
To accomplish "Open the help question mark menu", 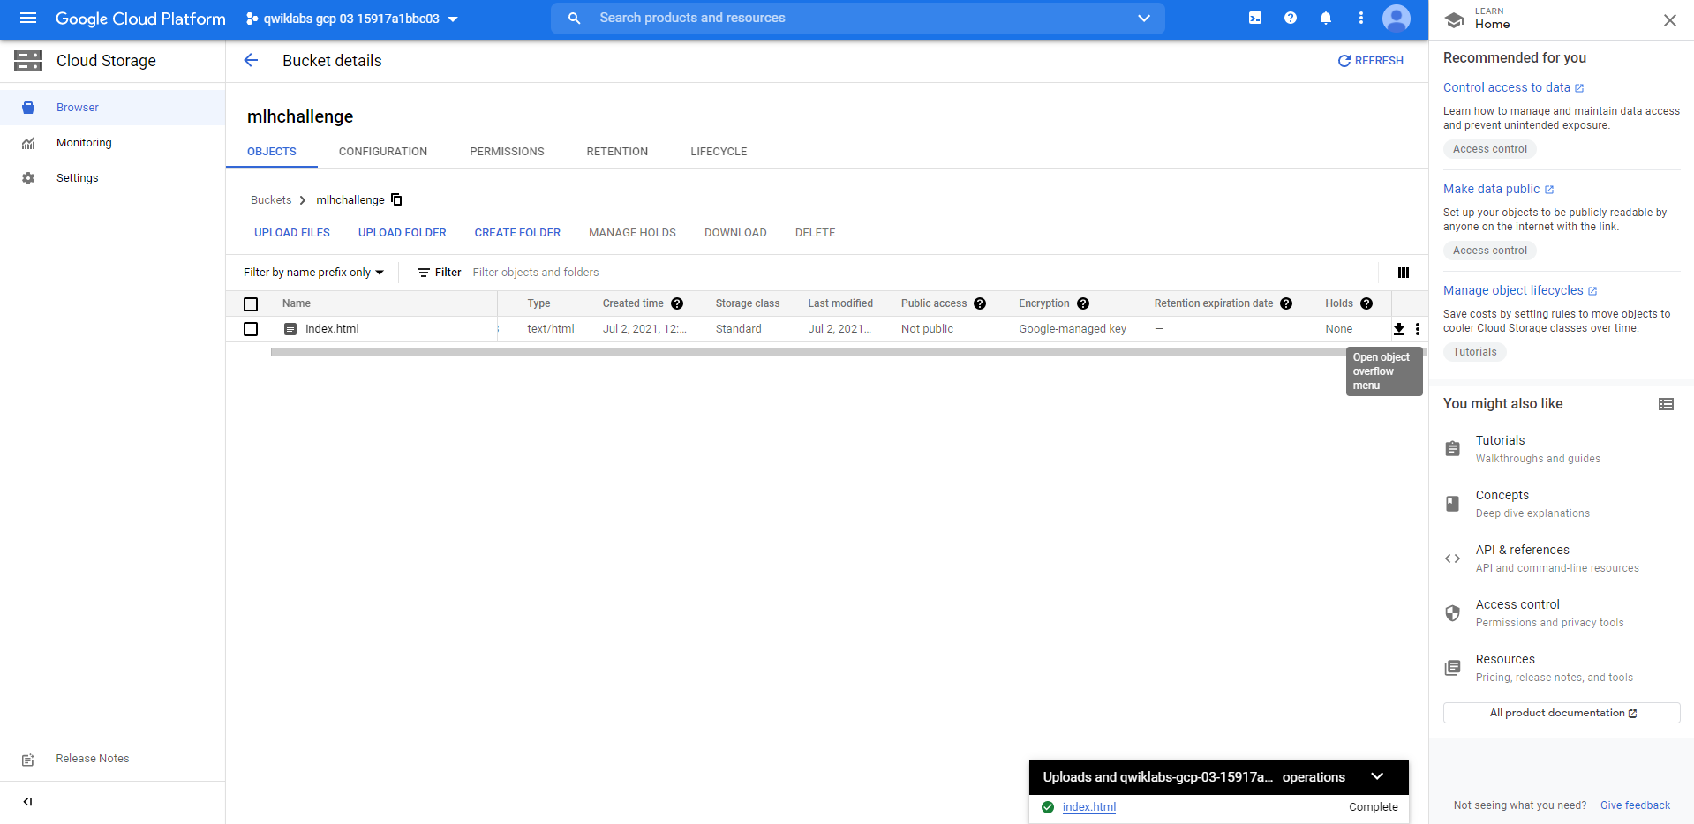I will 1291,18.
